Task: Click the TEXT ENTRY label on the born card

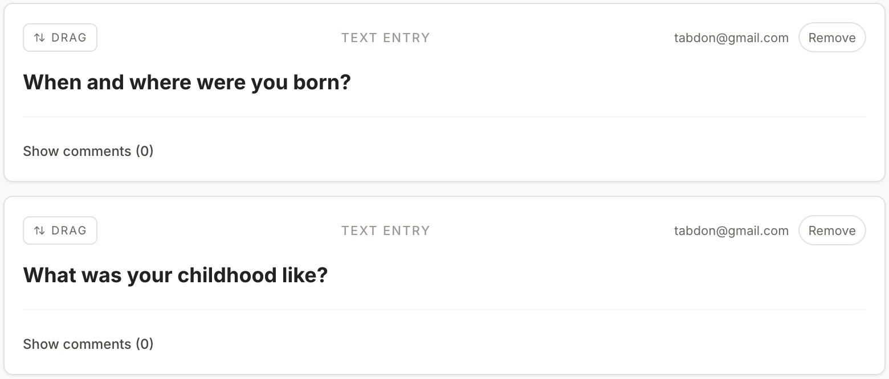Action: pos(385,38)
